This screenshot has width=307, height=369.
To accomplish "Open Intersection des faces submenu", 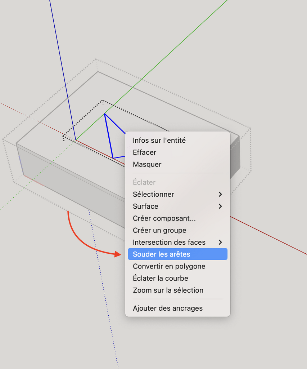I will pyautogui.click(x=177, y=242).
